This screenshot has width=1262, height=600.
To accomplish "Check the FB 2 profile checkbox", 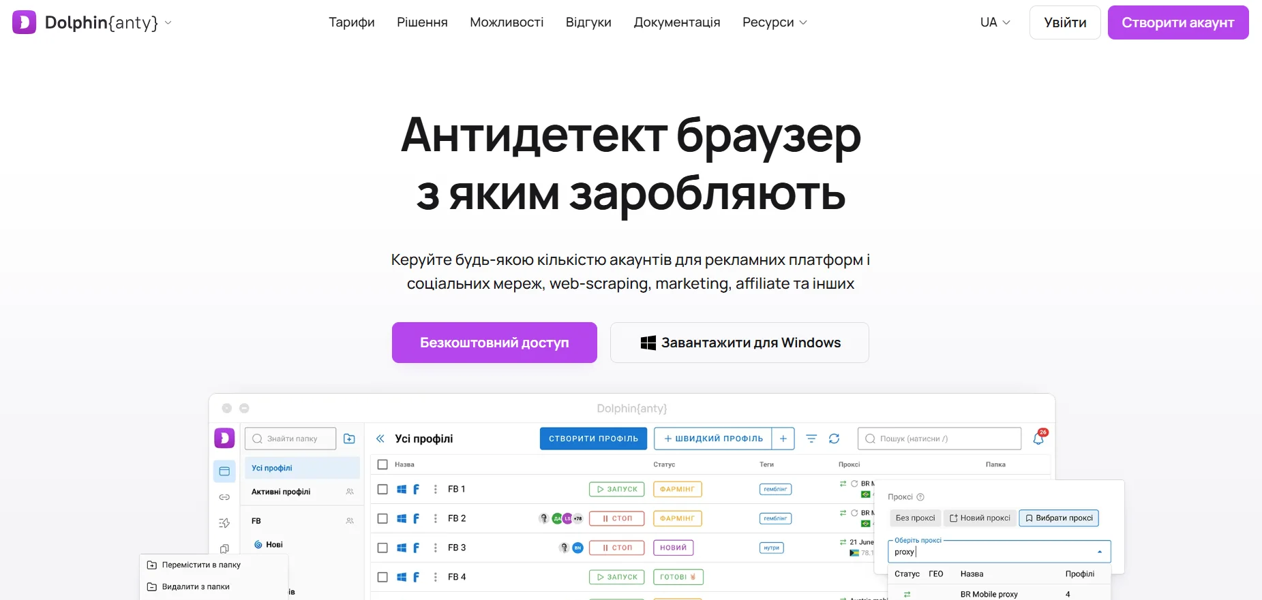I will (x=382, y=518).
